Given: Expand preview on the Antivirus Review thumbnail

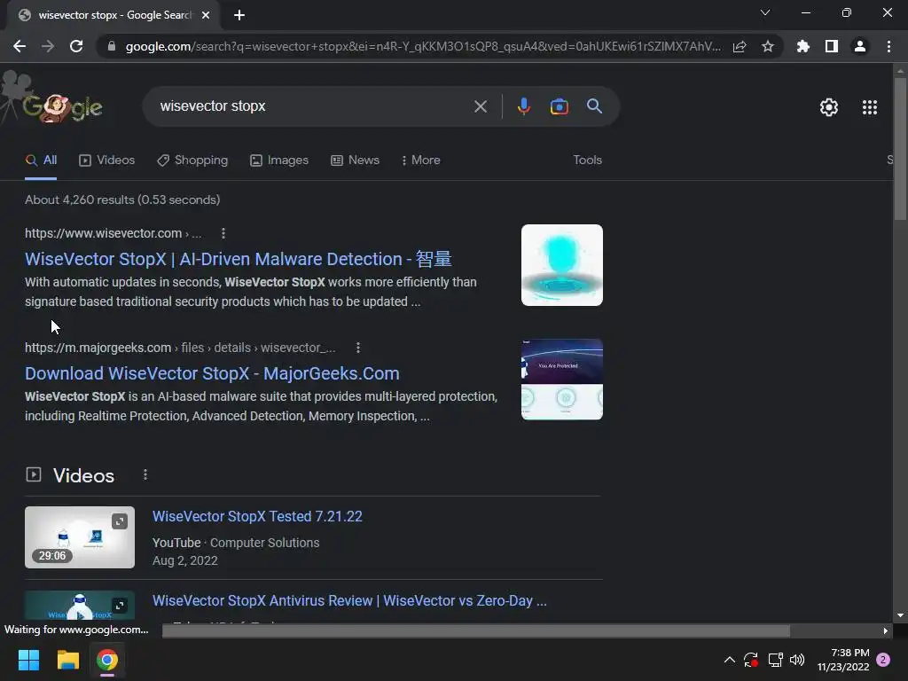Looking at the screenshot, I should click(x=120, y=605).
